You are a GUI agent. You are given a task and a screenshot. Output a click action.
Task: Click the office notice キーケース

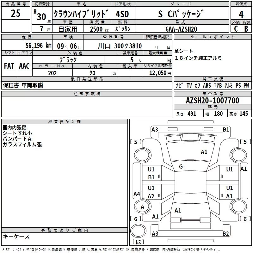click(16, 237)
